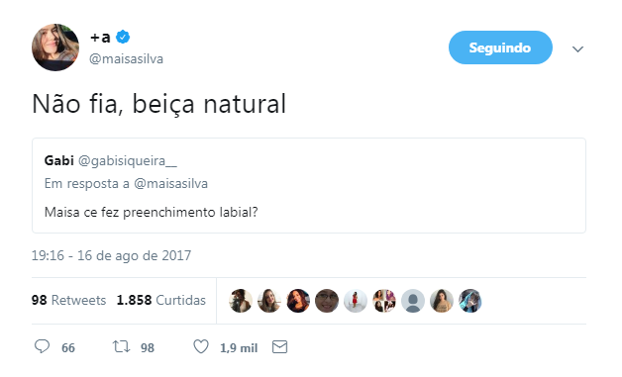The height and width of the screenshot is (377, 622).
Task: Click @maisasilva in the Em resposta line
Action: [x=171, y=183]
